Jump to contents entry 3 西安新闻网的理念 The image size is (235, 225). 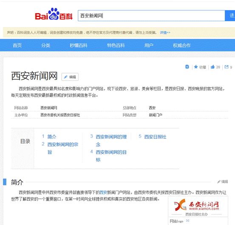point(111,141)
